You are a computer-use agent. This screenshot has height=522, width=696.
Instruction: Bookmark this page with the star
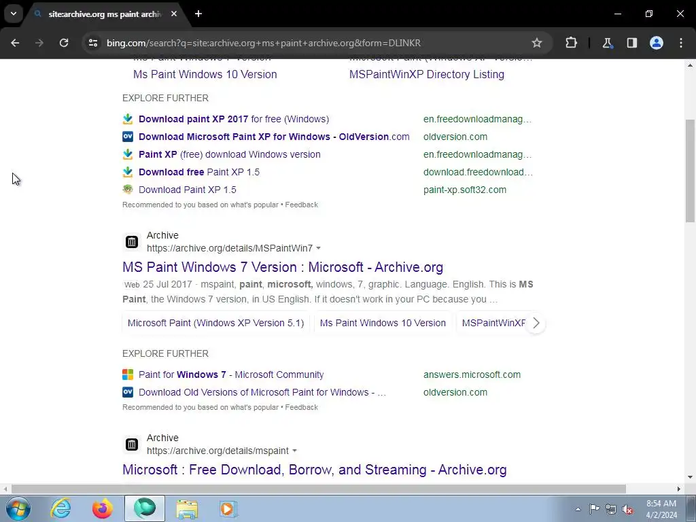pos(537,43)
